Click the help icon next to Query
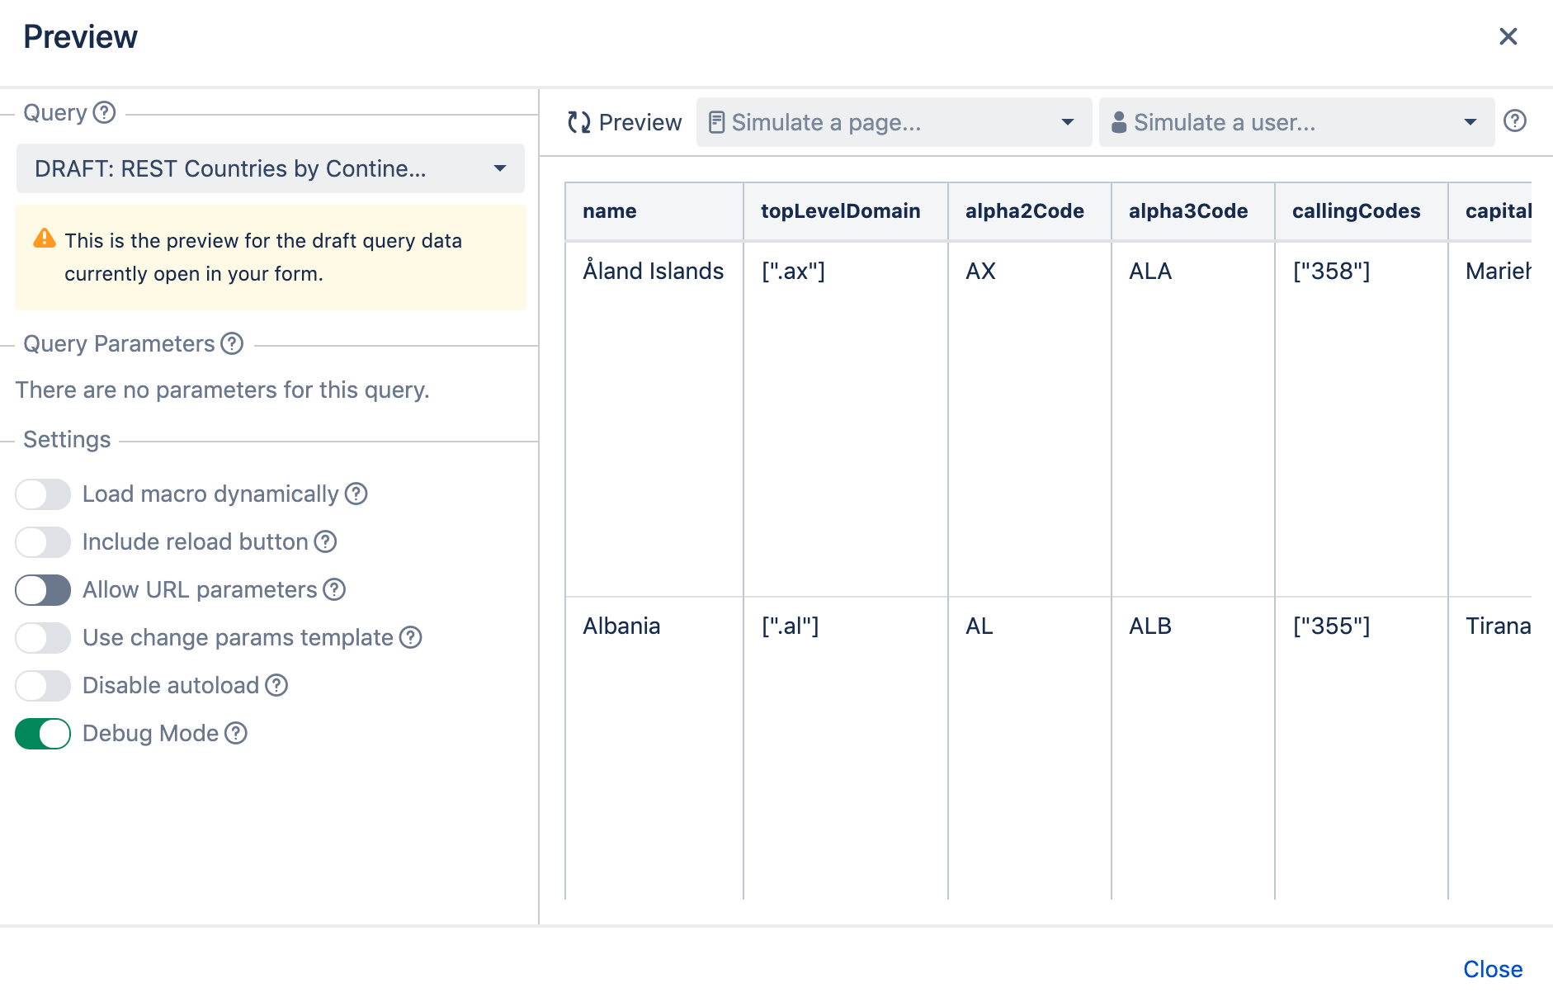Viewport: 1553px width, 1002px height. coord(104,112)
